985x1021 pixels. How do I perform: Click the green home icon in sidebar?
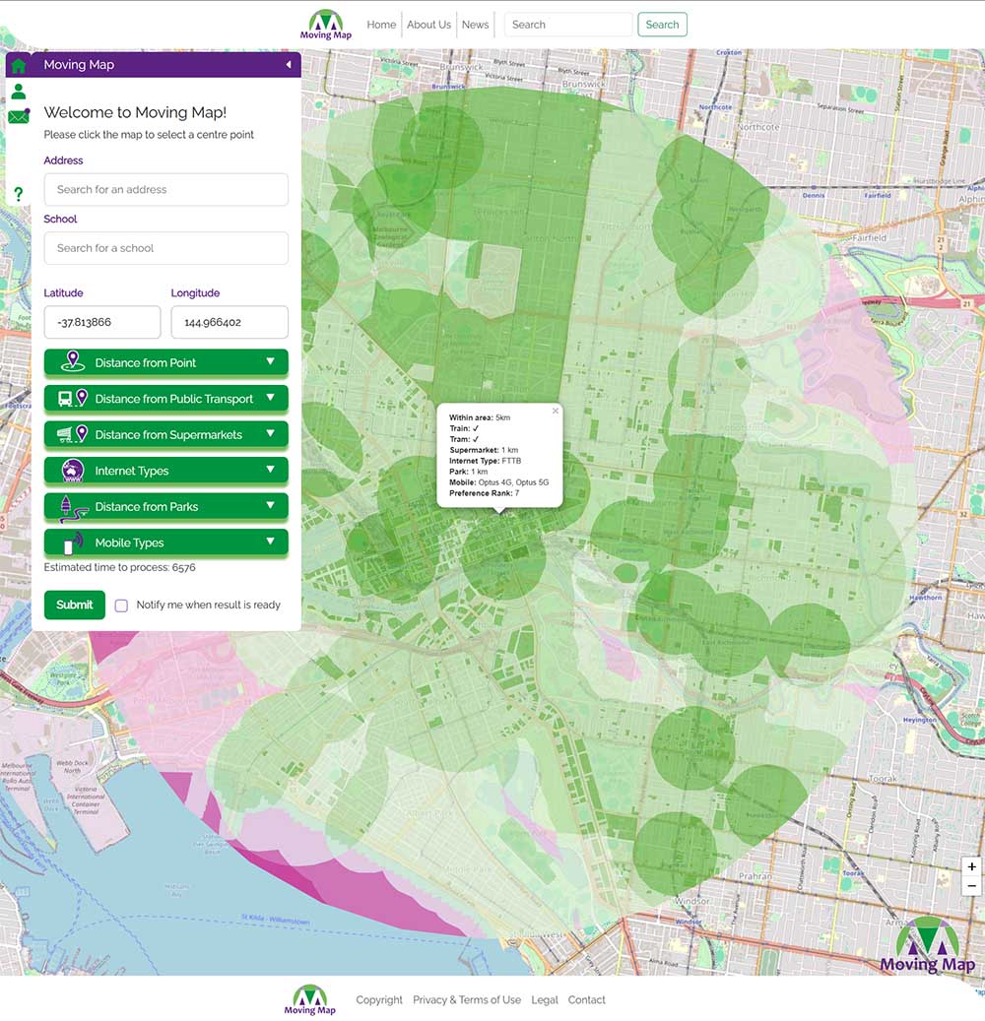point(19,66)
